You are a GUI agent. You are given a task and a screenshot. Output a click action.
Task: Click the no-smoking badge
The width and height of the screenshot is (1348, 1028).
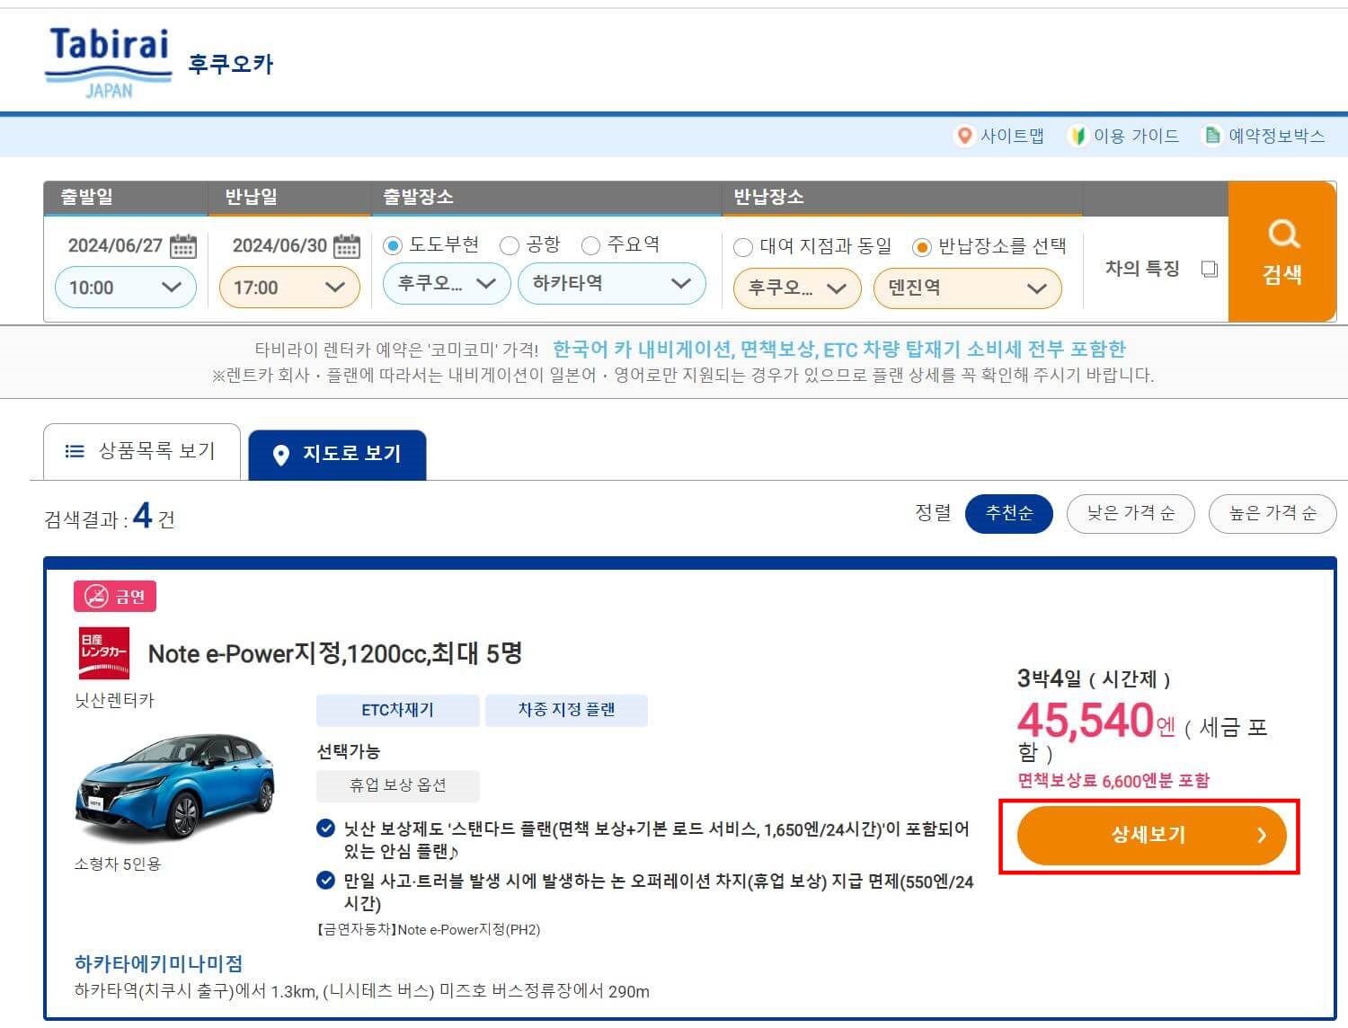click(x=115, y=597)
